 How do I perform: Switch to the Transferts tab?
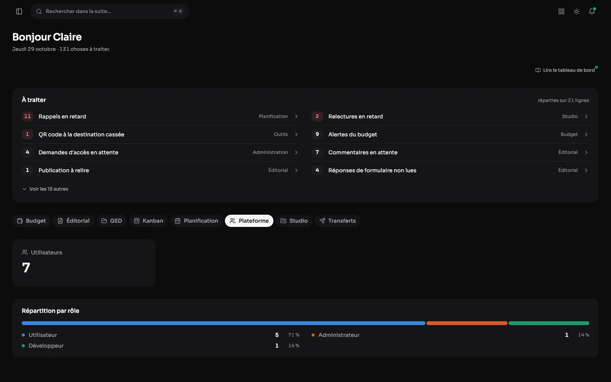[x=338, y=221]
